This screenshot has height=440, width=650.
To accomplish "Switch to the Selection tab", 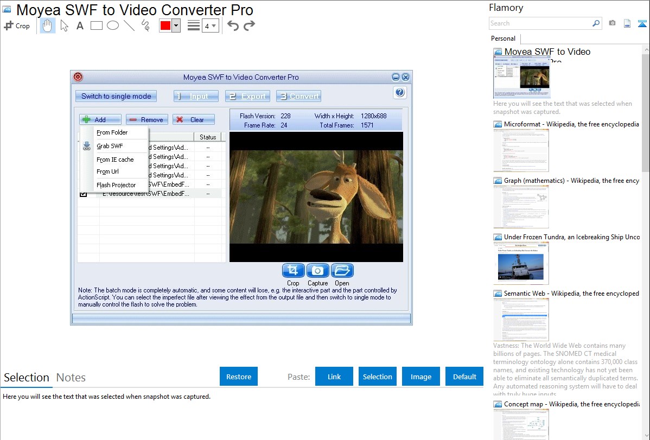I will point(27,378).
